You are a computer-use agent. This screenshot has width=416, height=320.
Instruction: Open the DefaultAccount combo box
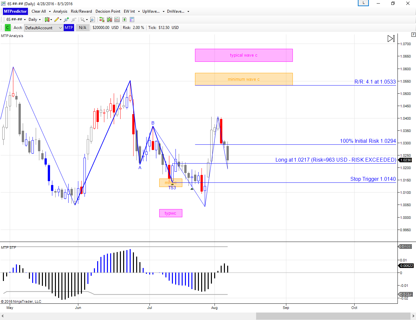click(x=44, y=28)
